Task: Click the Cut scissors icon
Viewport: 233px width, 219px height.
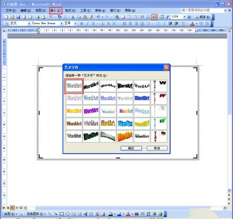Action: click(73, 17)
